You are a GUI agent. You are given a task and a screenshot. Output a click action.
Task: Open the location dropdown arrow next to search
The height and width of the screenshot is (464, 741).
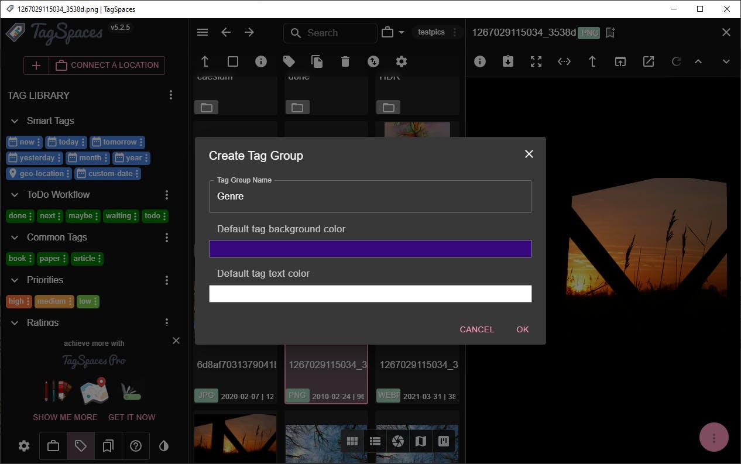402,33
